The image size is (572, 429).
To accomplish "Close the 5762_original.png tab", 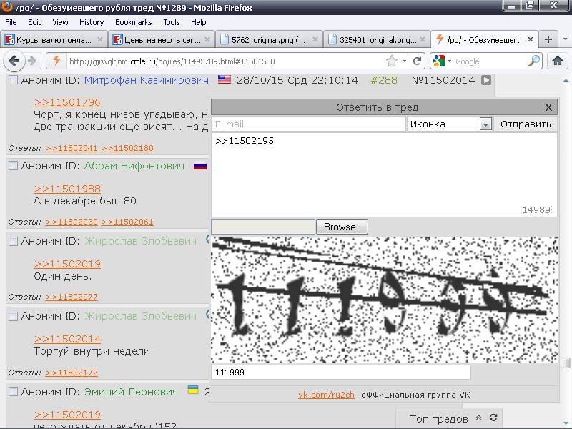I will pyautogui.click(x=315, y=39).
